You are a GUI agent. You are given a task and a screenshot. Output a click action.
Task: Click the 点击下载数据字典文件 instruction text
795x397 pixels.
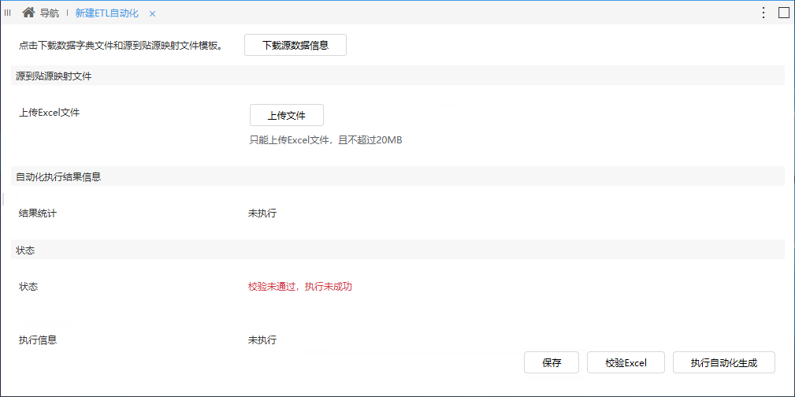[x=121, y=45]
